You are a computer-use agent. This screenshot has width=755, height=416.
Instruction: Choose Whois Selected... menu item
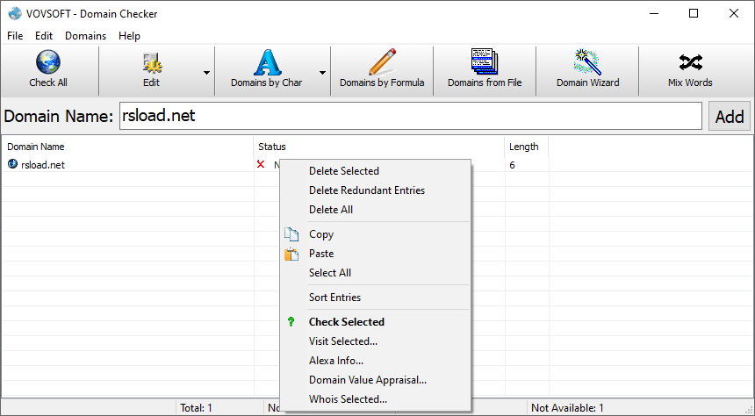click(x=375, y=399)
